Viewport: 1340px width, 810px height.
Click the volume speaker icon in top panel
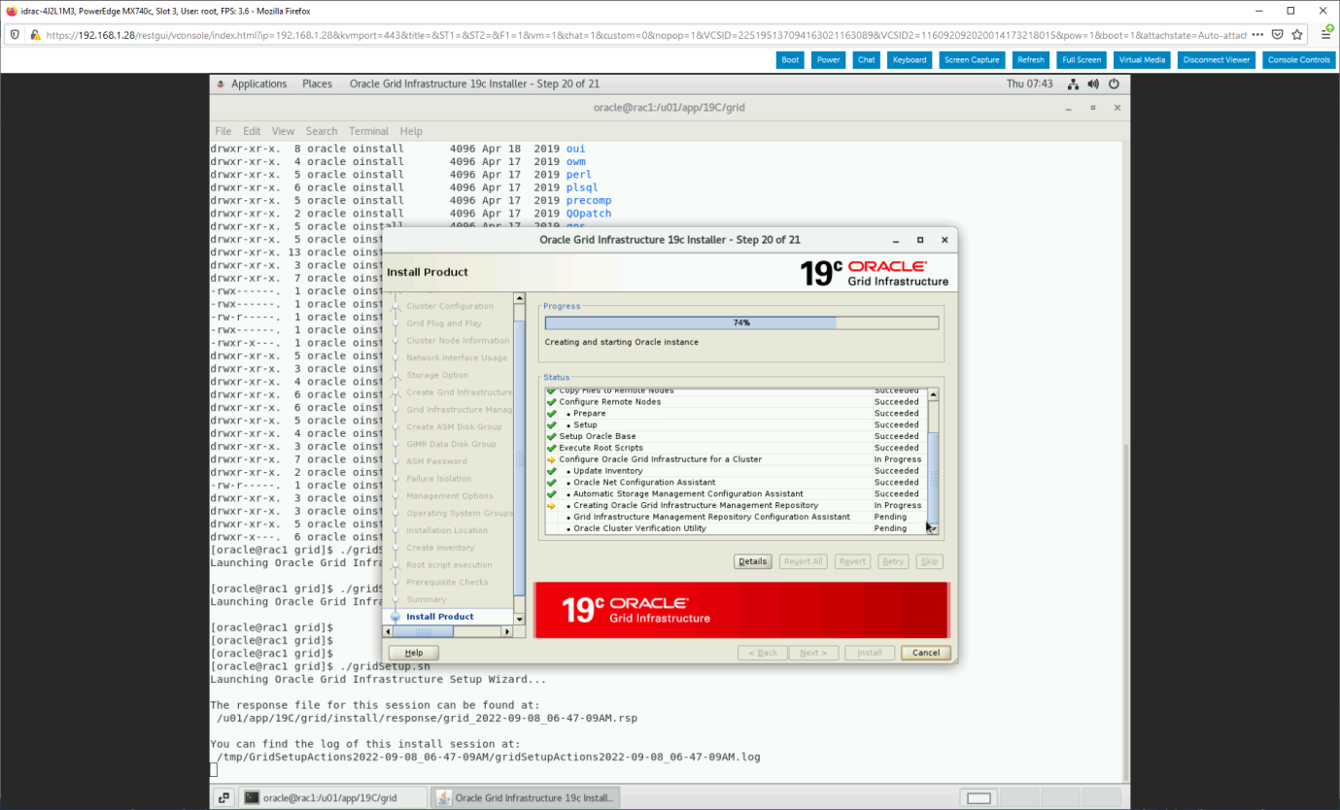(x=1093, y=84)
